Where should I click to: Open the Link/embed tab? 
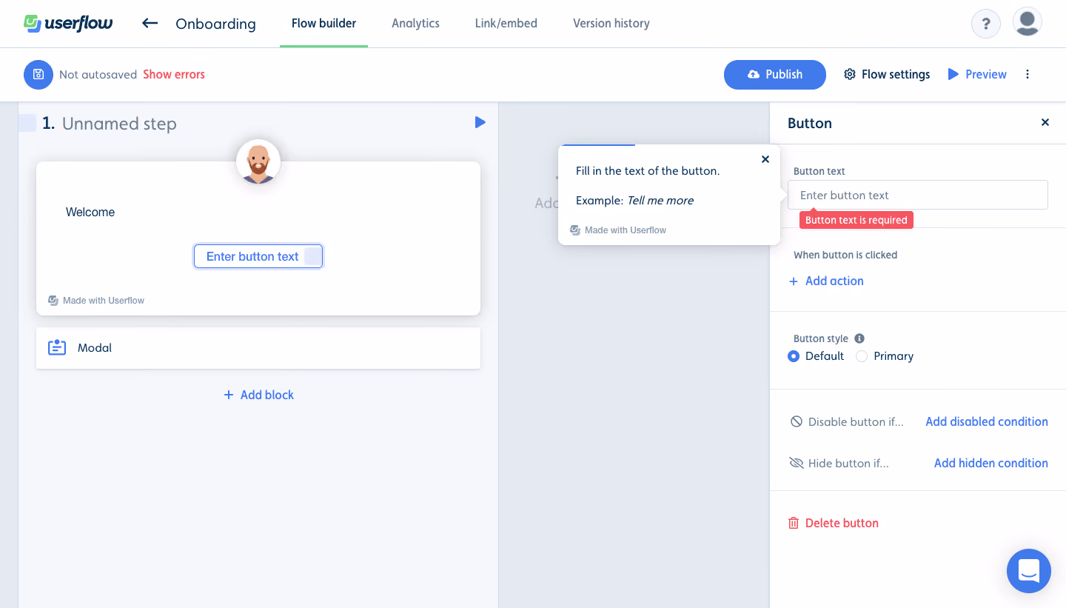coord(506,24)
